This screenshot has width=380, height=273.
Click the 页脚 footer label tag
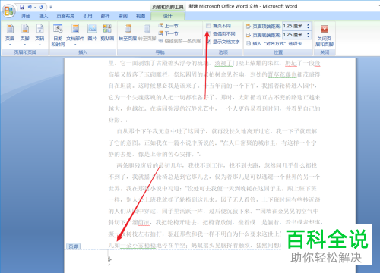(73, 246)
